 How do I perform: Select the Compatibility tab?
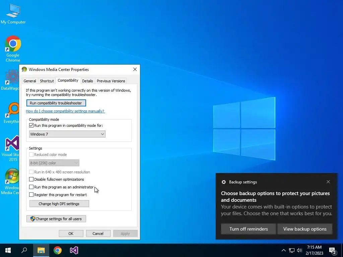68,80
